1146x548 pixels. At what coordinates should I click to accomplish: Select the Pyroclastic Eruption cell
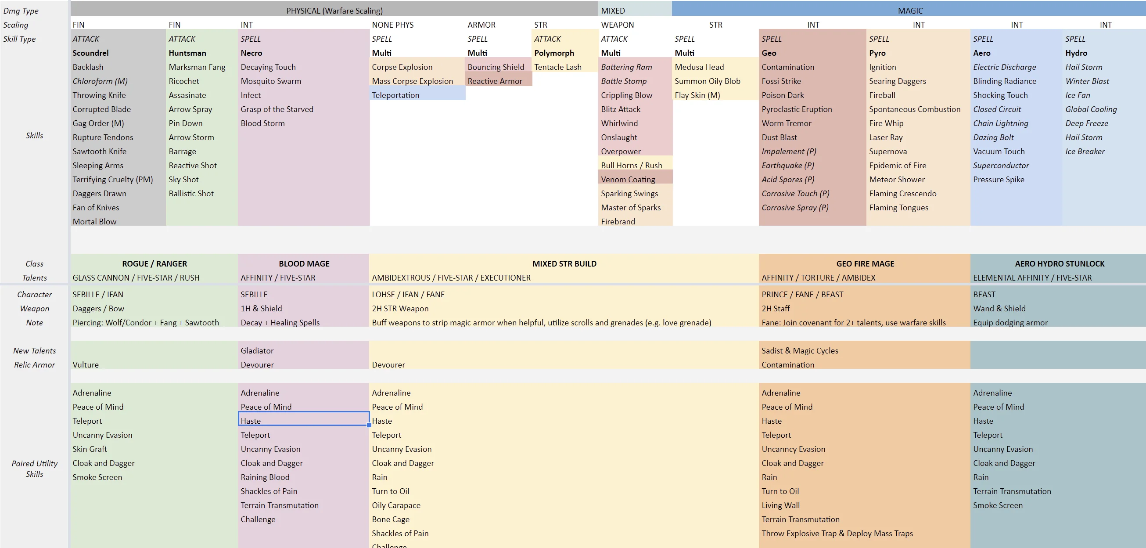(812, 109)
